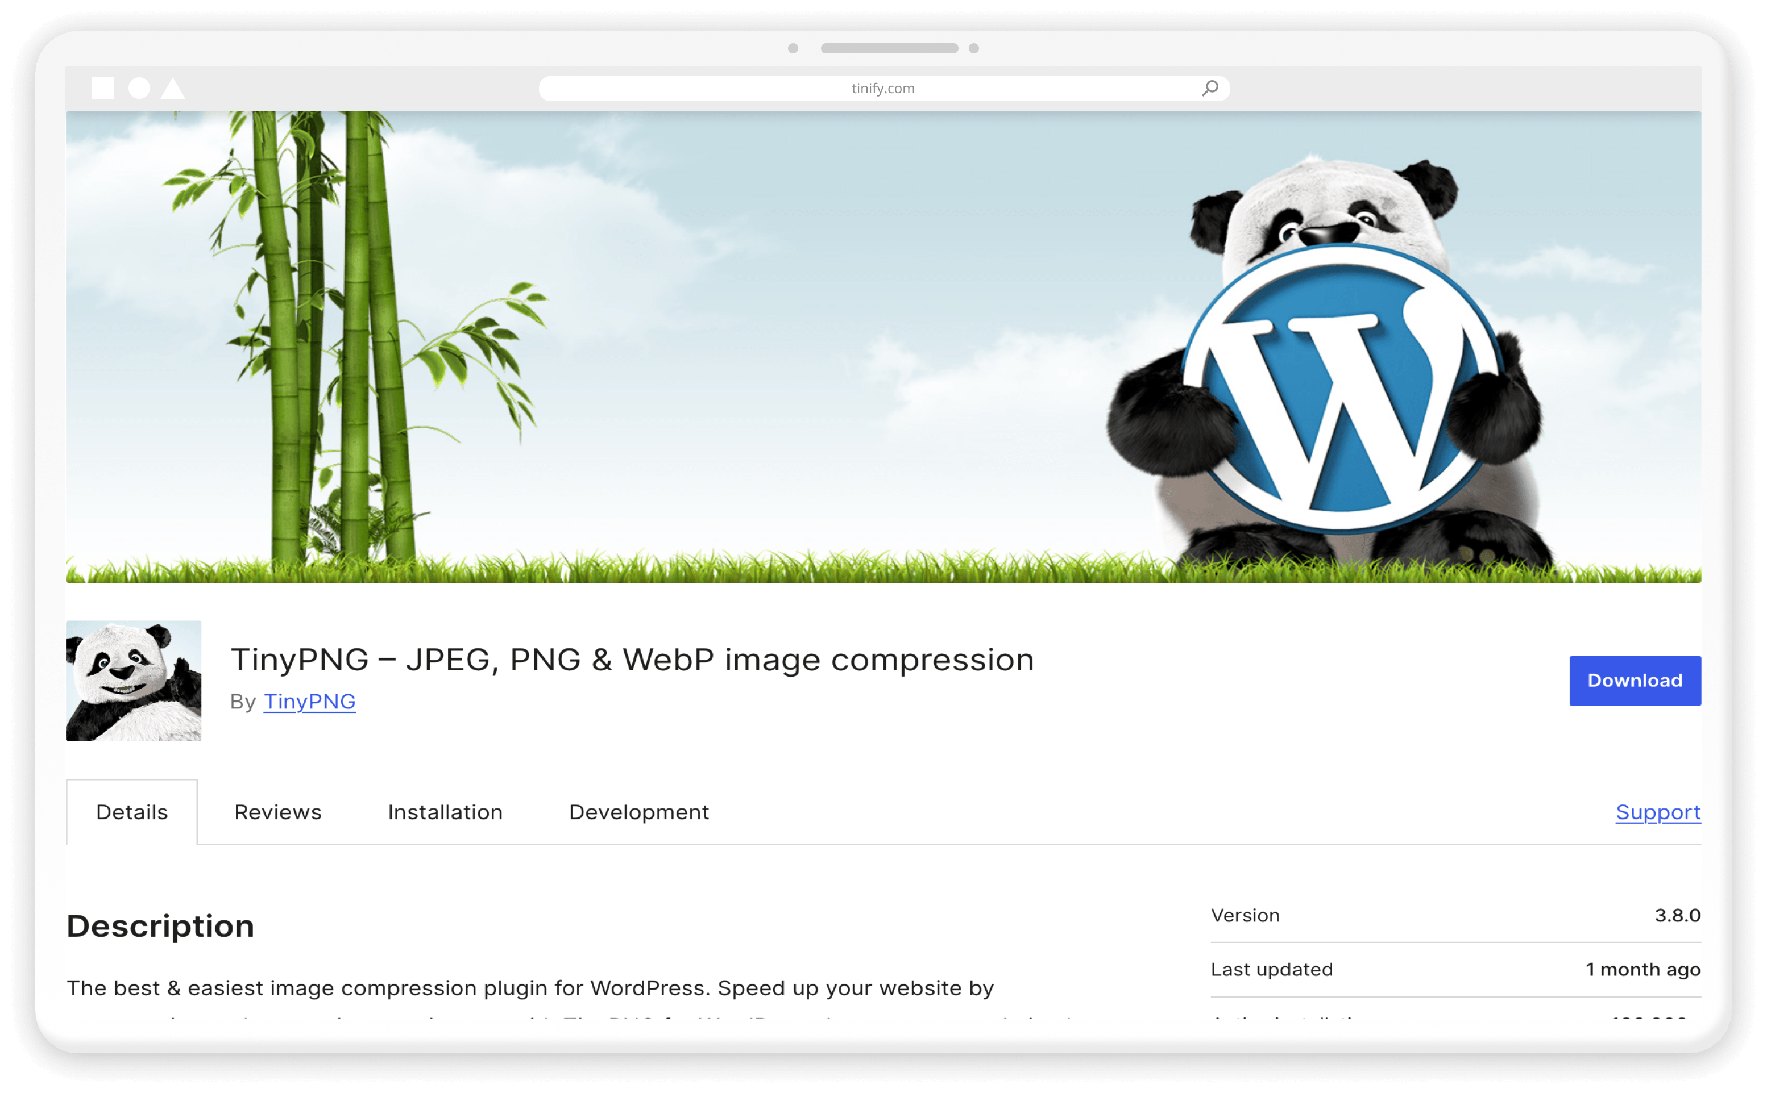Go to the Development tab

tap(638, 812)
